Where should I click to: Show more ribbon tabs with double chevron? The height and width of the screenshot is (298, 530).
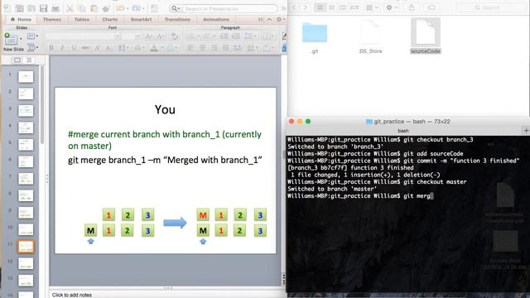tap(260, 19)
